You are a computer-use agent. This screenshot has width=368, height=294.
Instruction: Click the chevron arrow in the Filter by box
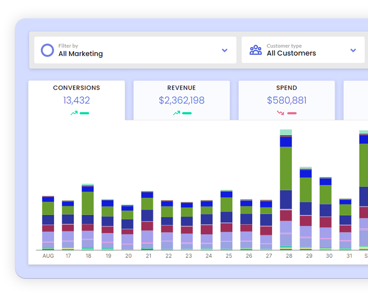225,50
